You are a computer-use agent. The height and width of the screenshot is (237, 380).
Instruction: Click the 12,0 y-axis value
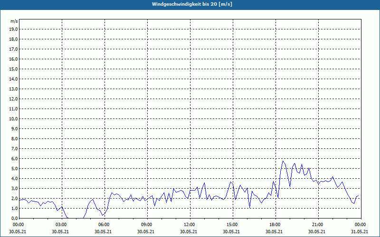13,99
